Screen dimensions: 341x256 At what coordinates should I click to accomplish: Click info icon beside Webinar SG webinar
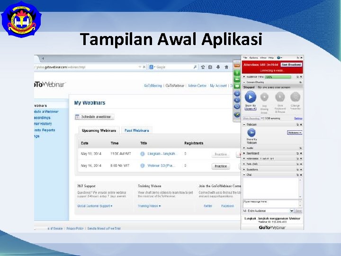(143, 165)
